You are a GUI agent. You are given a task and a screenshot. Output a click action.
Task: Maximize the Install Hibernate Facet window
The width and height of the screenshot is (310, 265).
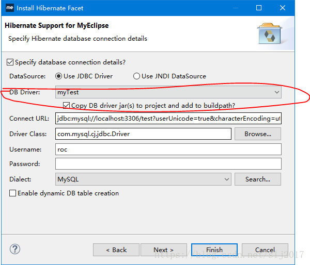point(259,8)
